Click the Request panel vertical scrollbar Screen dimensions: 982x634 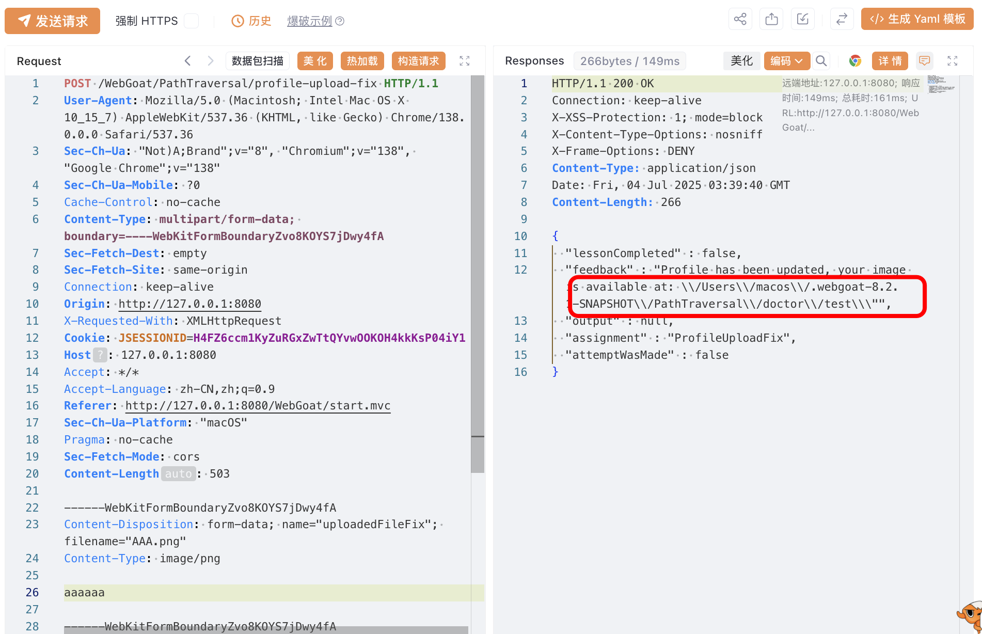point(478,274)
